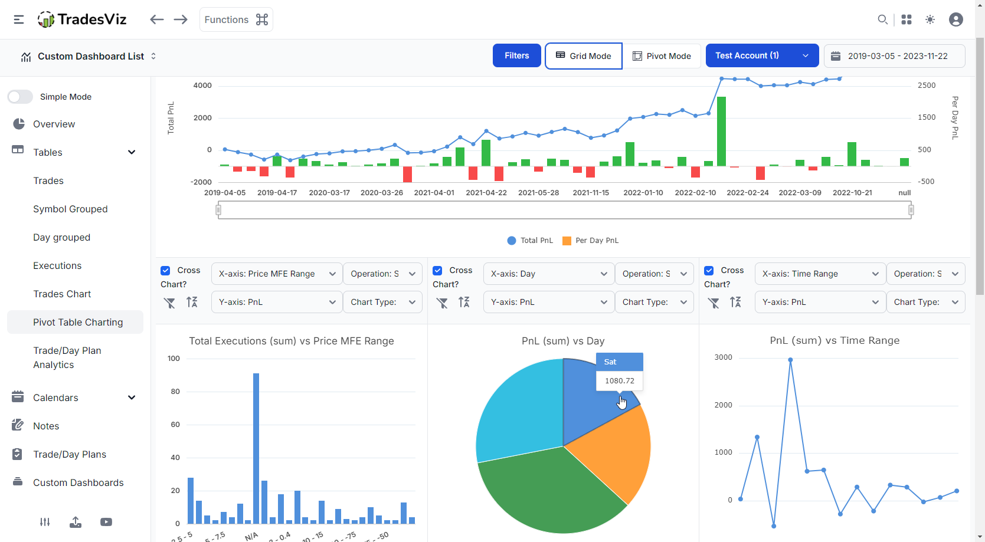Uncheck Cross Chart for Price MFE Range chart

click(165, 271)
